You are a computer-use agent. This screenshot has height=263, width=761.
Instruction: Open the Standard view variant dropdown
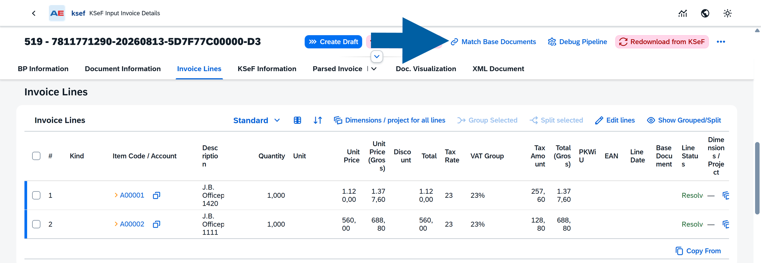[x=257, y=120]
